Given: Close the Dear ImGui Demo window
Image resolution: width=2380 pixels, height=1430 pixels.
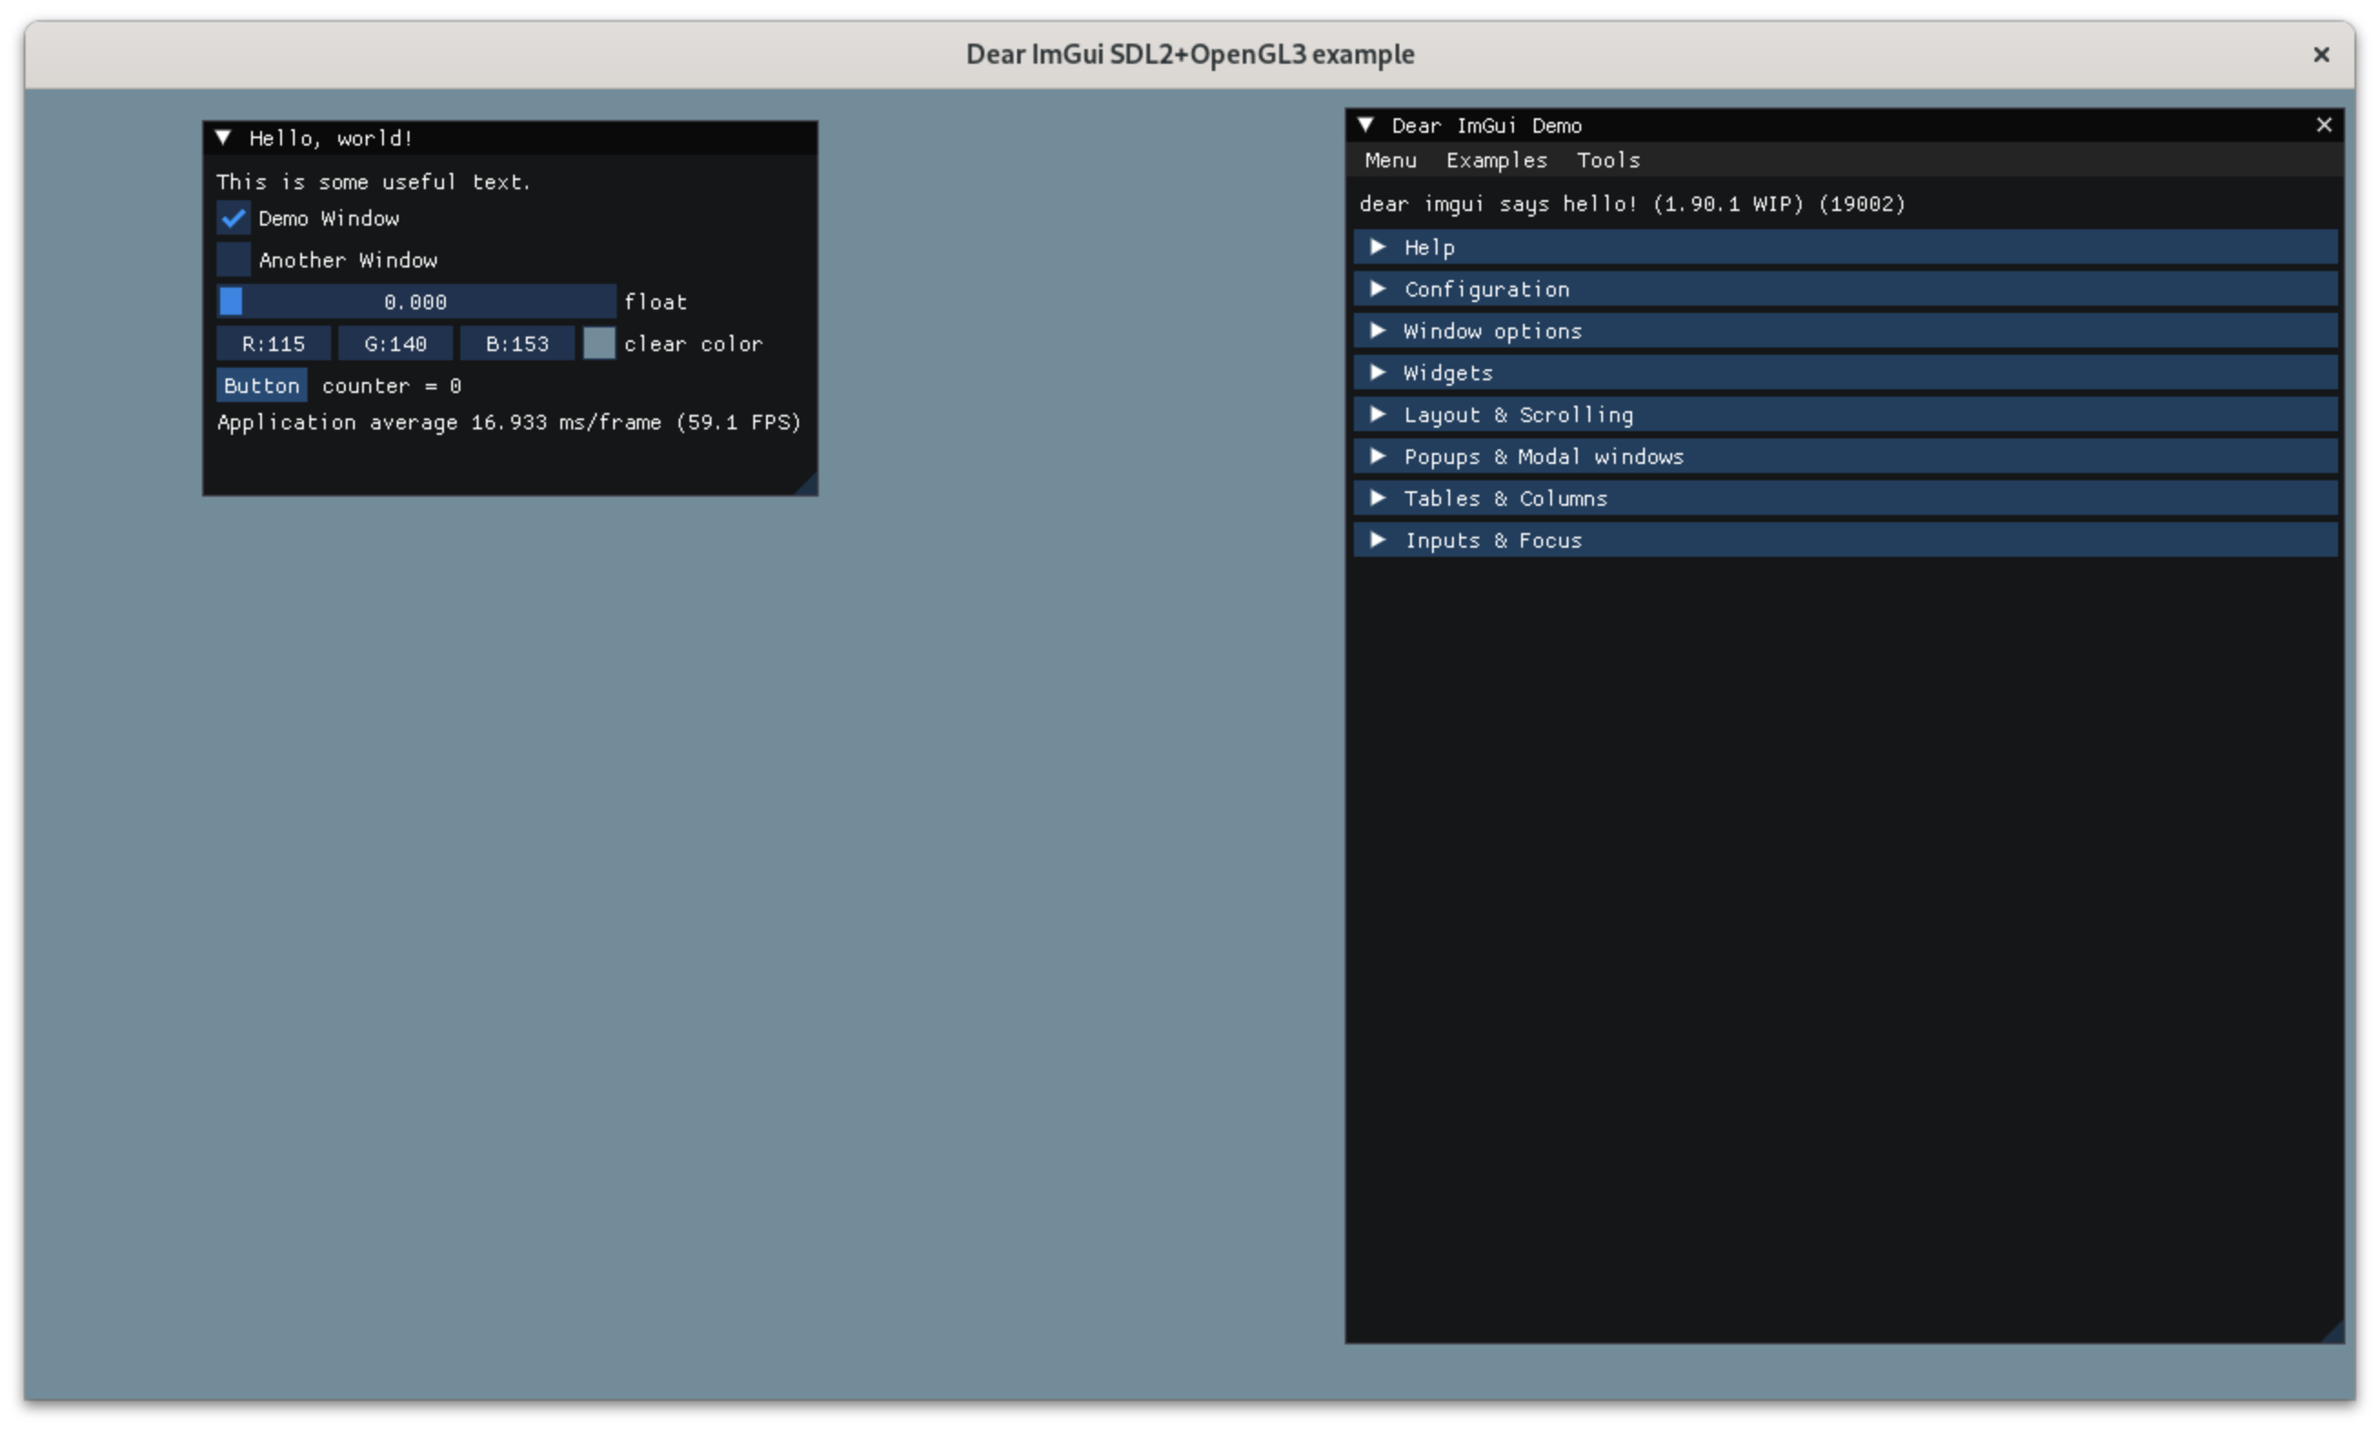Looking at the screenshot, I should [2324, 126].
